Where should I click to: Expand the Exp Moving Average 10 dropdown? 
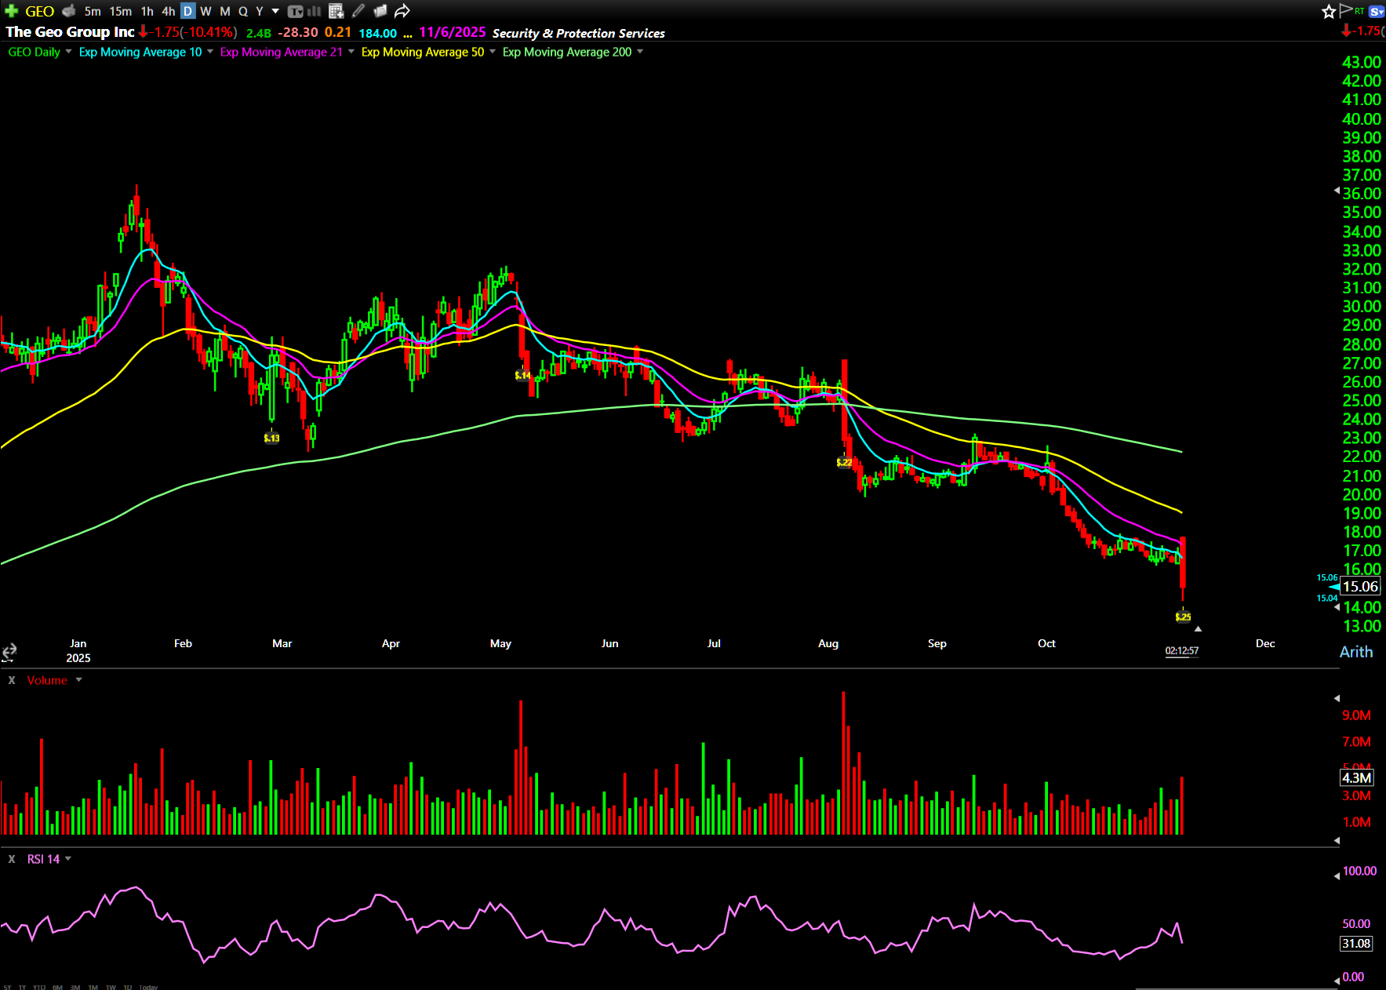(x=210, y=52)
